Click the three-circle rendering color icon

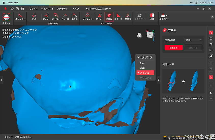click(x=139, y=35)
